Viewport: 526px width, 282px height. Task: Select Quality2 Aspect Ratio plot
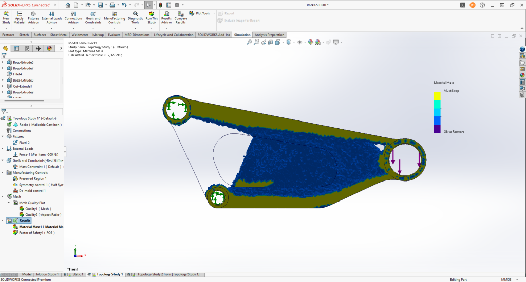43,215
